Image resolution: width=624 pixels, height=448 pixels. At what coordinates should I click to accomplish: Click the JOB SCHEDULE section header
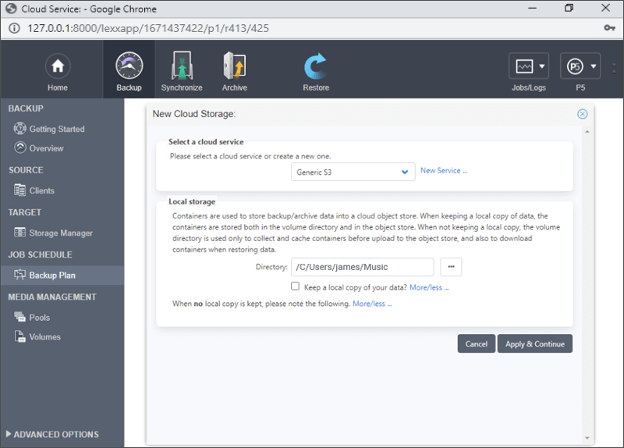[x=41, y=254]
